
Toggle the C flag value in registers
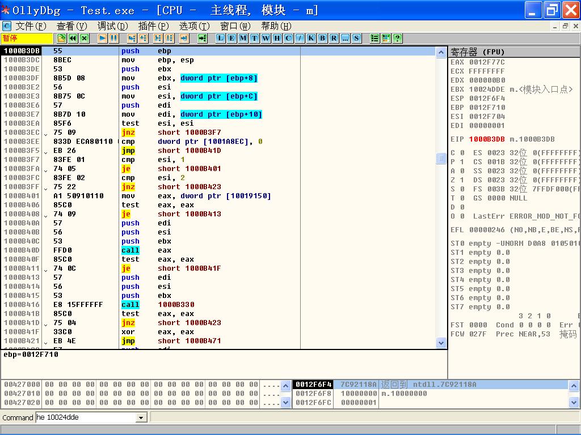pyautogui.click(x=462, y=153)
